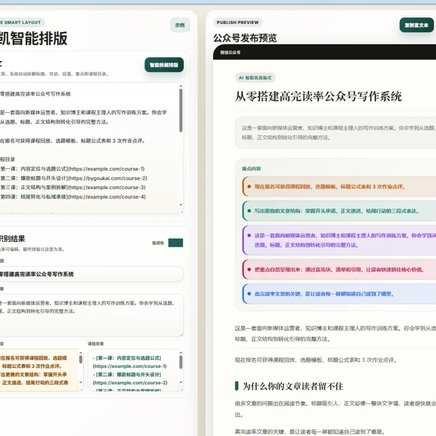Click the title field 零搭建高完读率公众号写作系统

click(x=91, y=274)
